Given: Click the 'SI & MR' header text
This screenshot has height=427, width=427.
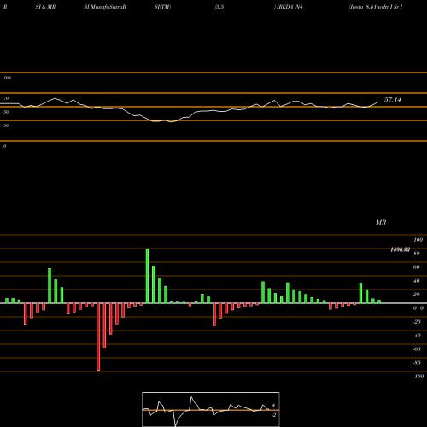Looking at the screenshot, I should point(45,7).
